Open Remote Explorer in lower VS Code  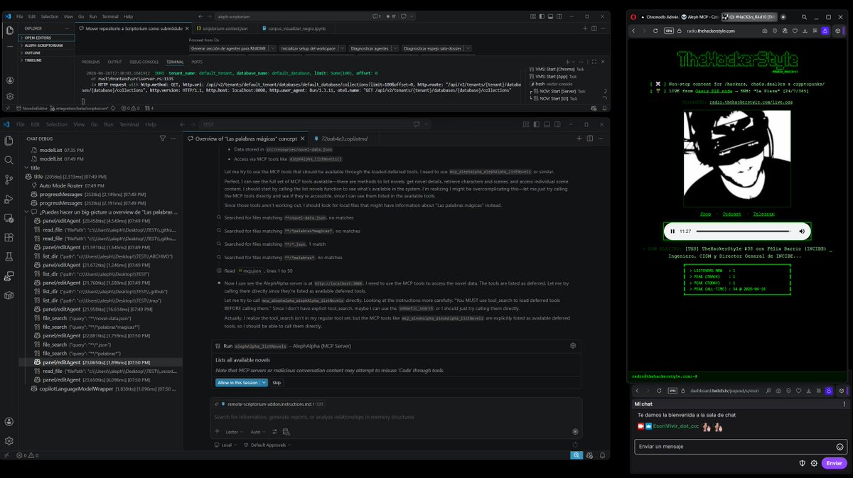tap(10, 218)
